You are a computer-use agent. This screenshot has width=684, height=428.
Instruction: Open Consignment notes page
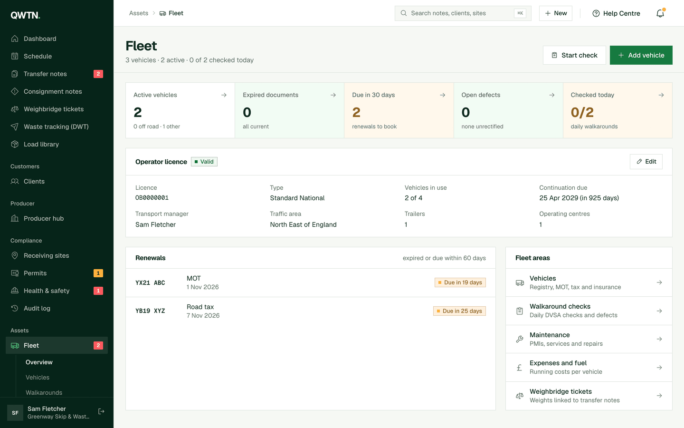[x=57, y=91]
